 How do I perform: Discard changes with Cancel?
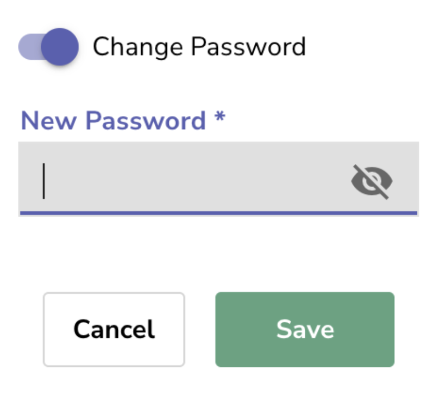click(114, 329)
